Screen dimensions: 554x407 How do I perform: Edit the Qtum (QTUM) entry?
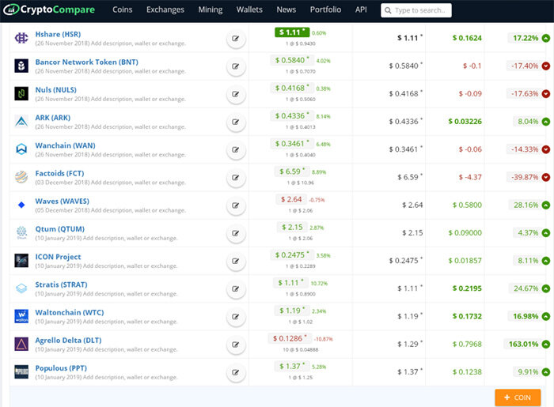coord(236,233)
